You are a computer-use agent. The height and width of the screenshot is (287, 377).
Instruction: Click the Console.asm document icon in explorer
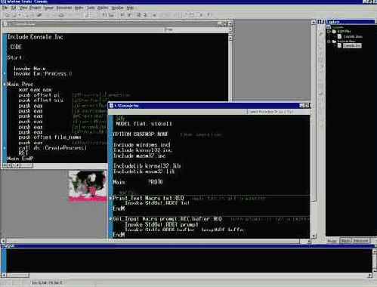point(339,36)
